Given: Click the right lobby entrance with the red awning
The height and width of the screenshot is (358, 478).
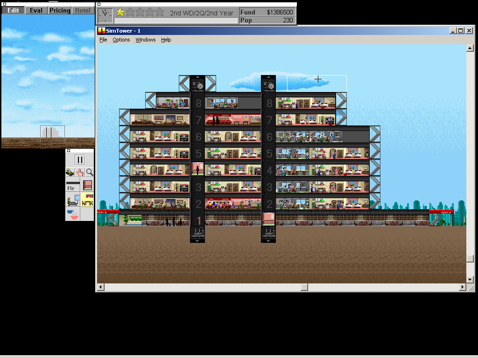Looking at the screenshot, I should click(441, 218).
